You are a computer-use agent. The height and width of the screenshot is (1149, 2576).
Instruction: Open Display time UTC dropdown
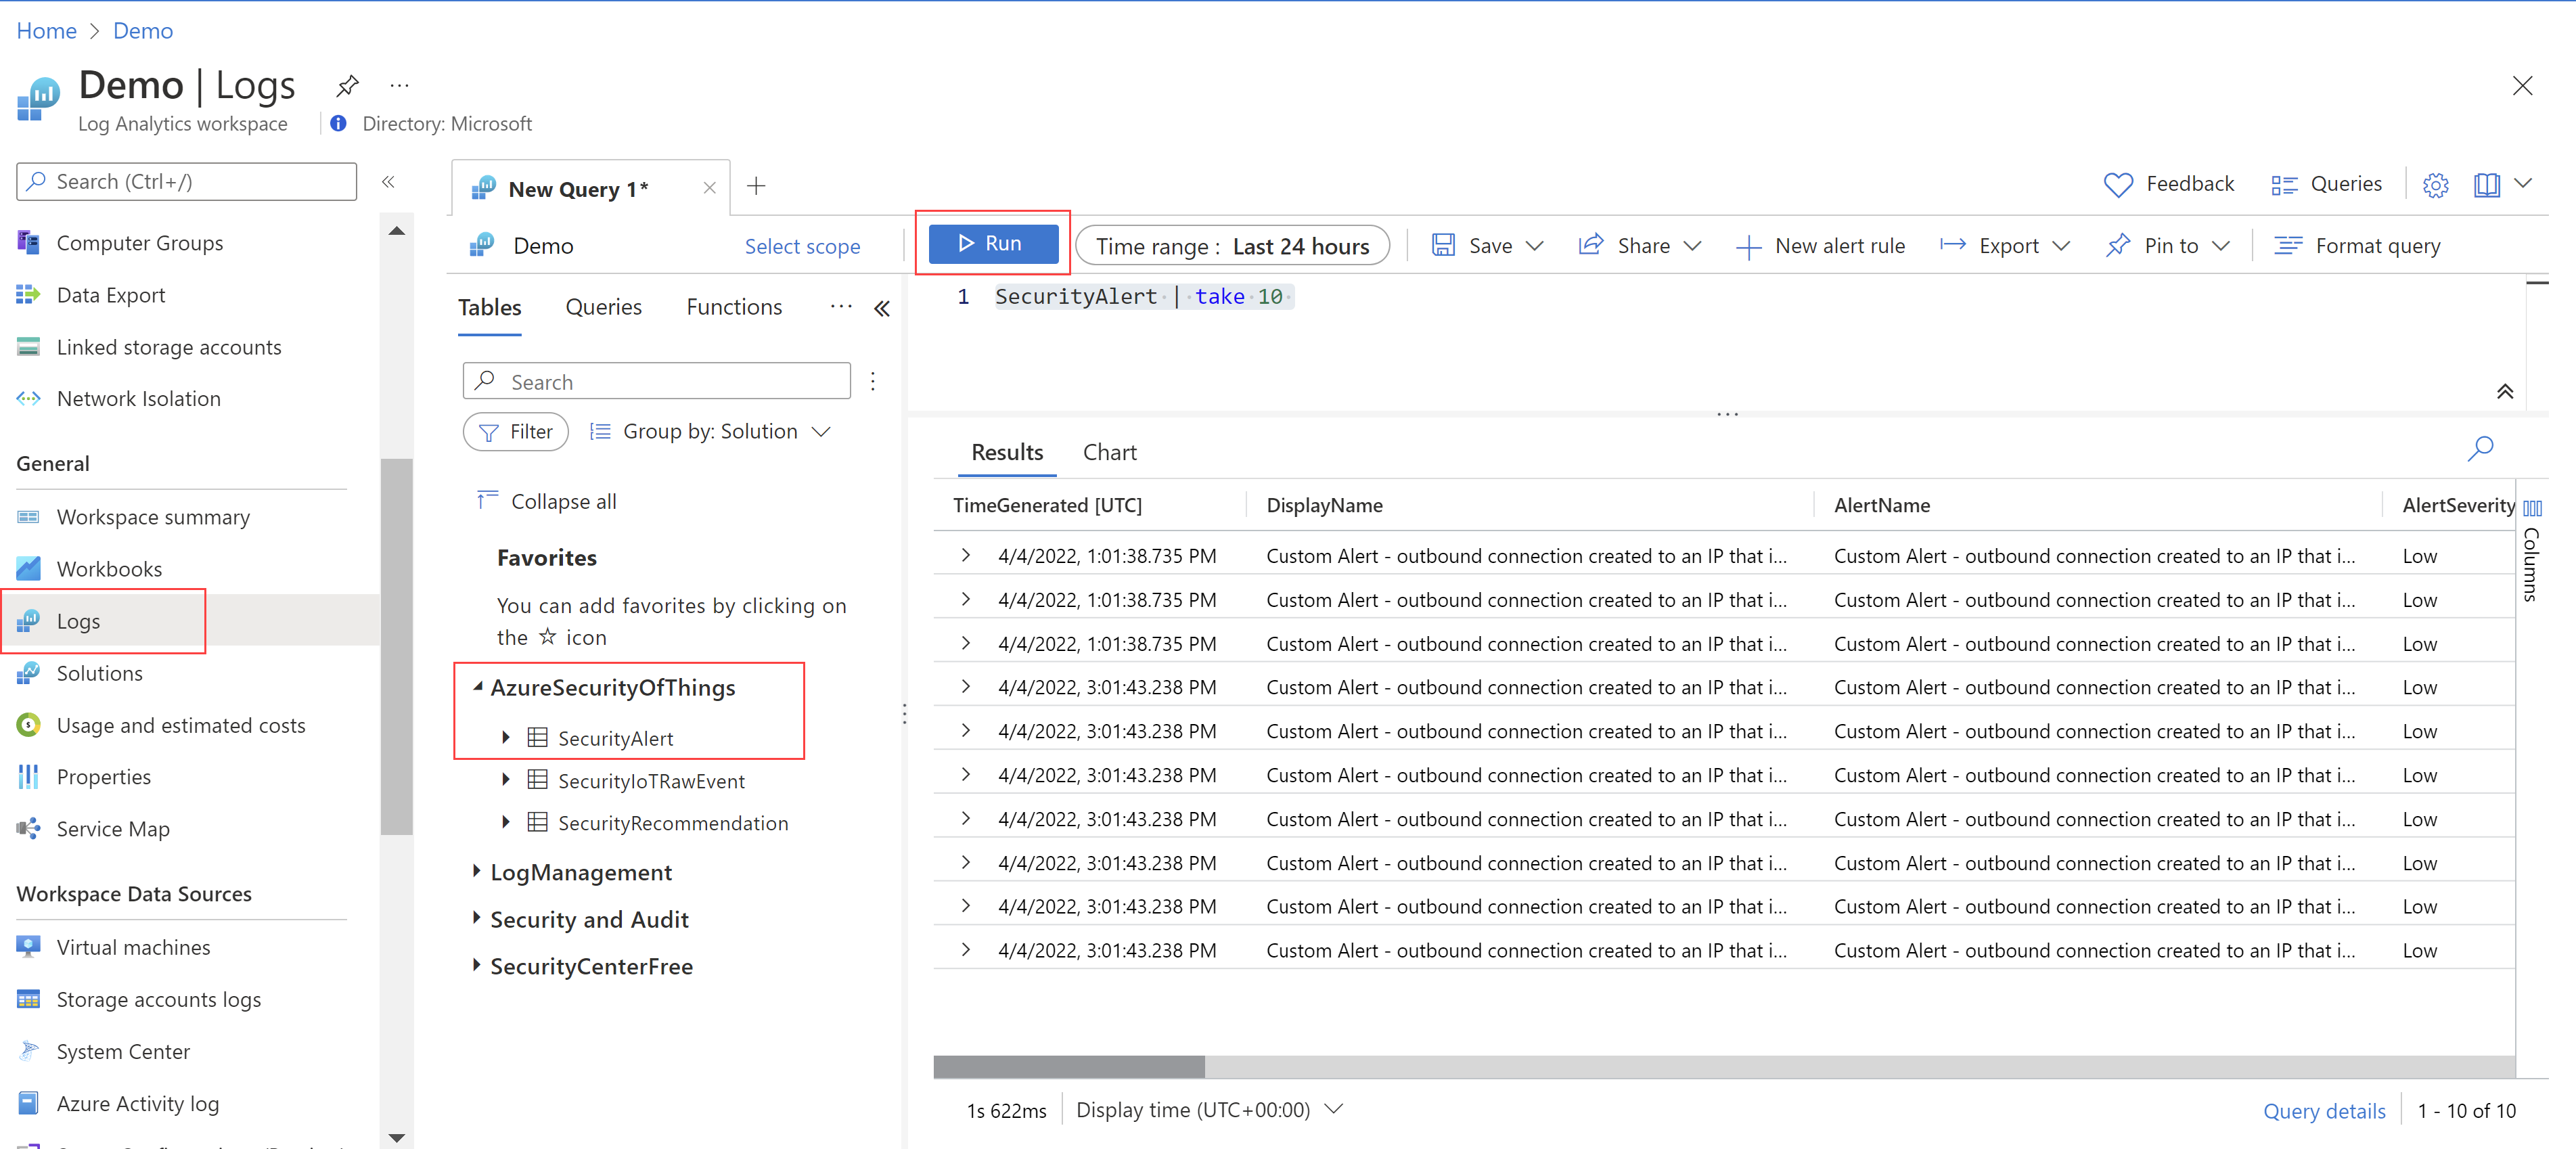1208,1109
